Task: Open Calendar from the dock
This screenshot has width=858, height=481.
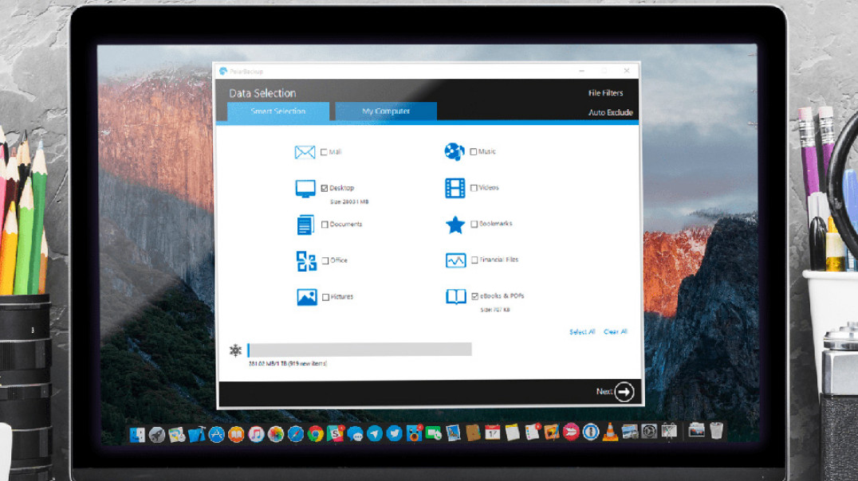Action: (493, 433)
